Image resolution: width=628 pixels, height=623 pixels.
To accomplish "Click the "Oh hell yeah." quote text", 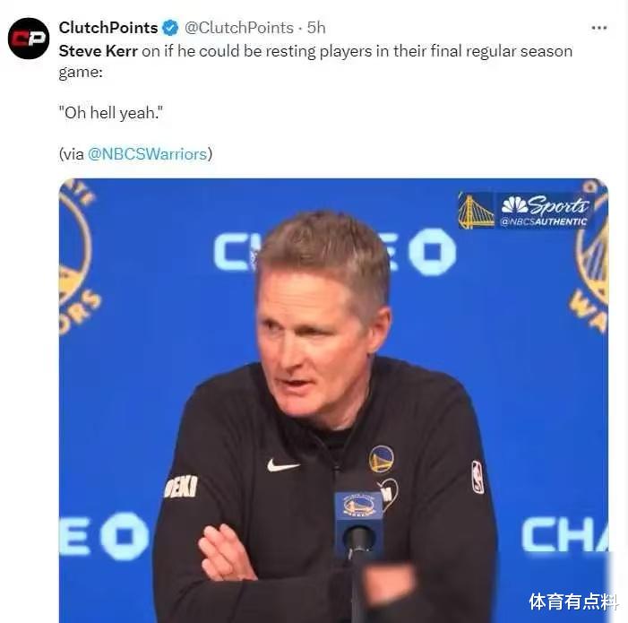I will 111,113.
